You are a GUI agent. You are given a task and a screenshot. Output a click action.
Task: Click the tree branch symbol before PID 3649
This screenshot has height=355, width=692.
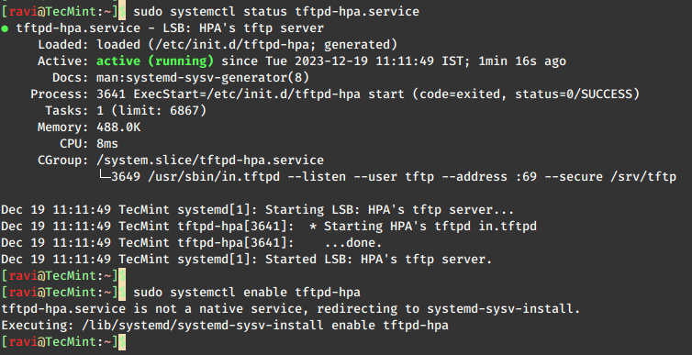[104, 176]
